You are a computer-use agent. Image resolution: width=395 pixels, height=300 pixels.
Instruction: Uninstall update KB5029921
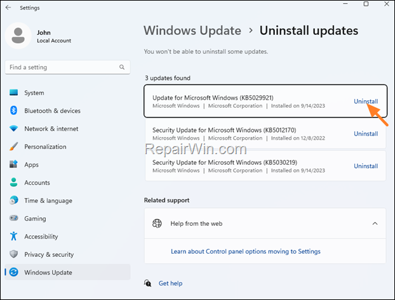(x=366, y=101)
